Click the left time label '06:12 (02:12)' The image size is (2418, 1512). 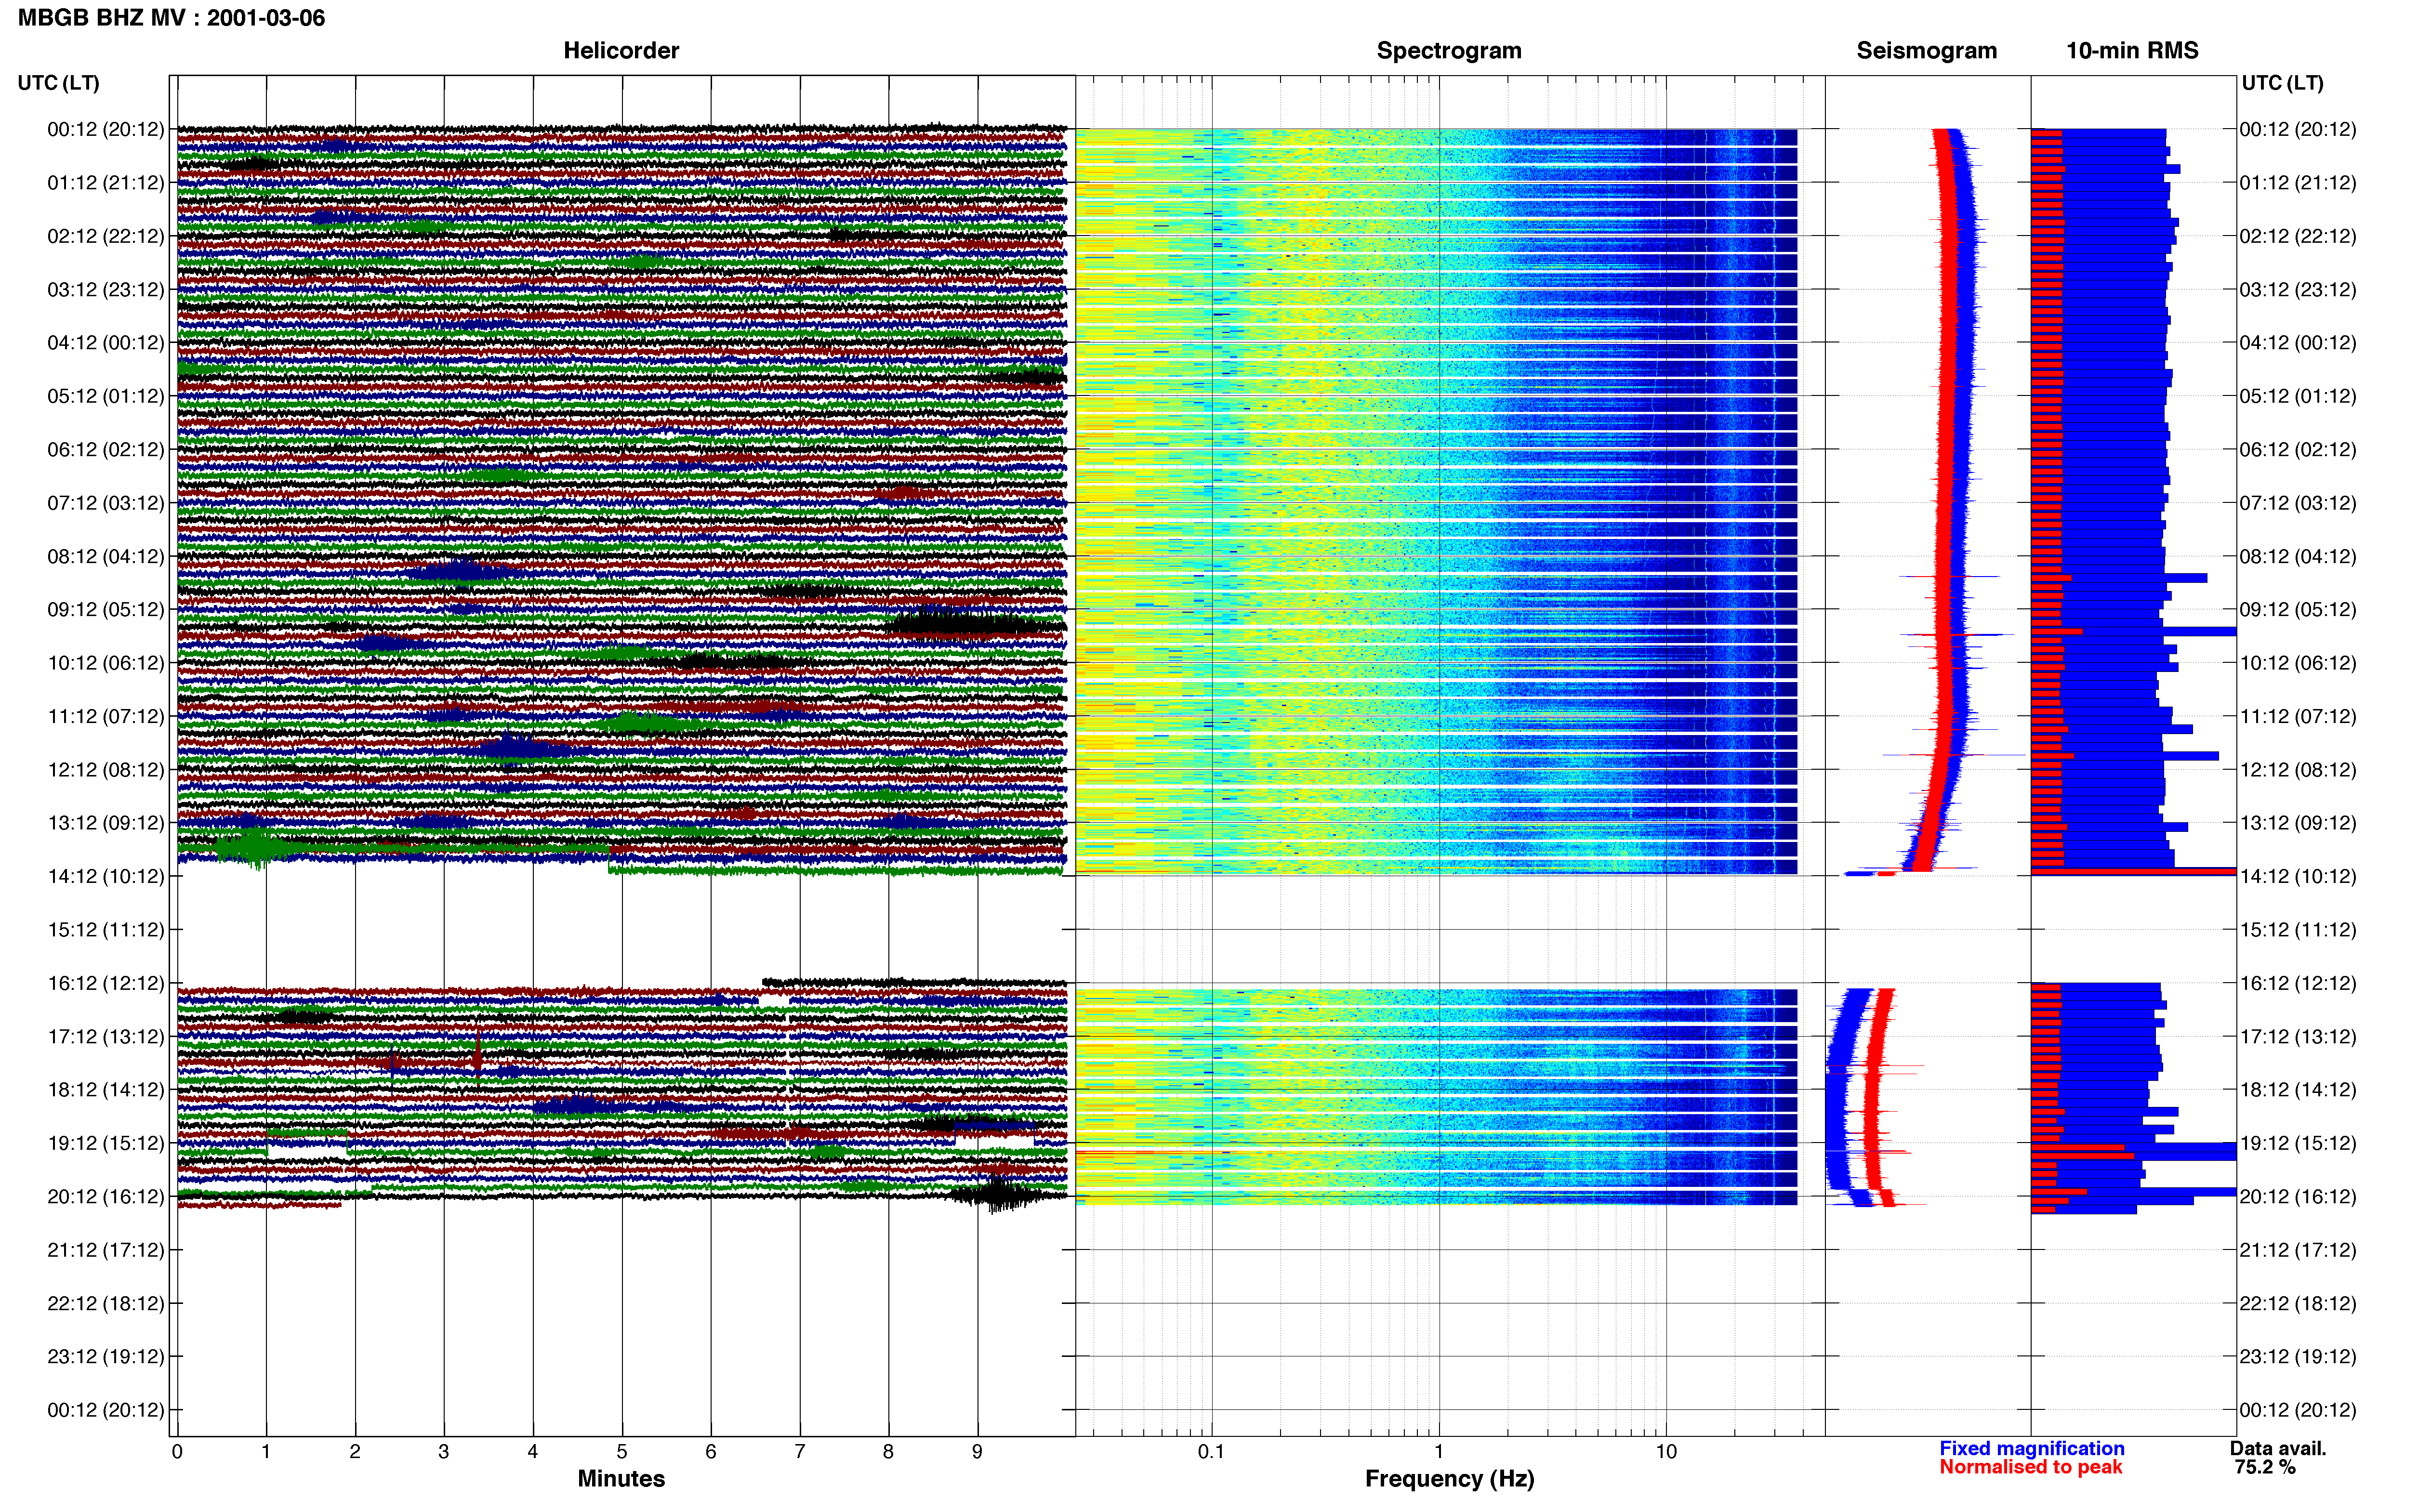tap(106, 449)
